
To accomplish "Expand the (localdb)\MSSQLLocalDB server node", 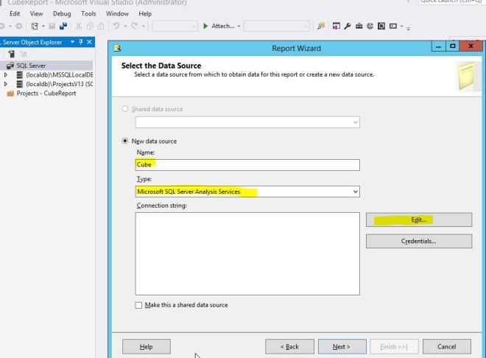I will pos(6,74).
